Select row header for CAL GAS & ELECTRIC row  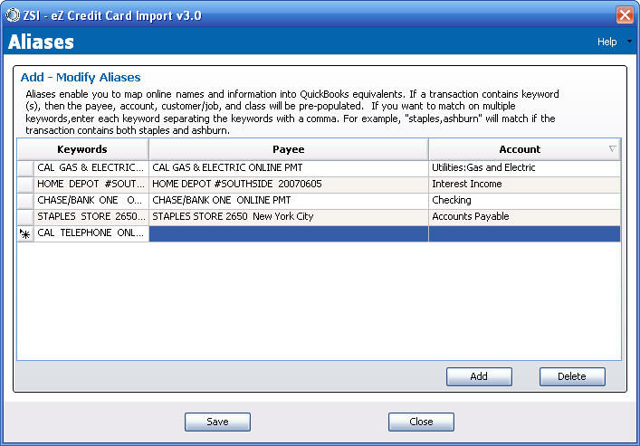25,168
